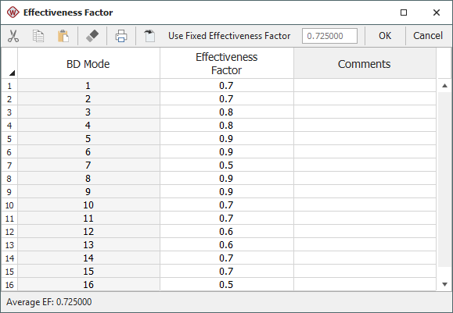Click the Print icon
This screenshot has height=313, width=453.
pos(121,36)
